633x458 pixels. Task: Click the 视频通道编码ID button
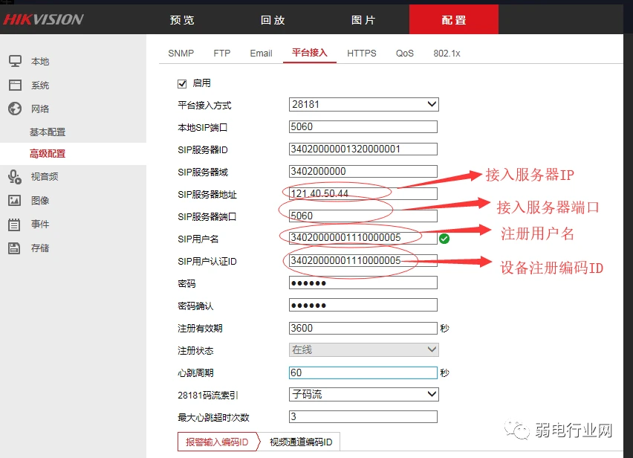(x=299, y=441)
